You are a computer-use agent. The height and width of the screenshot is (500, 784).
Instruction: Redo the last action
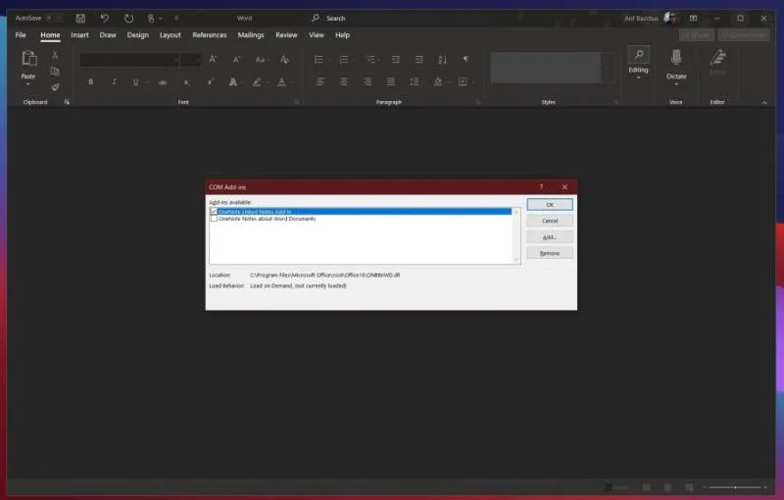(128, 19)
